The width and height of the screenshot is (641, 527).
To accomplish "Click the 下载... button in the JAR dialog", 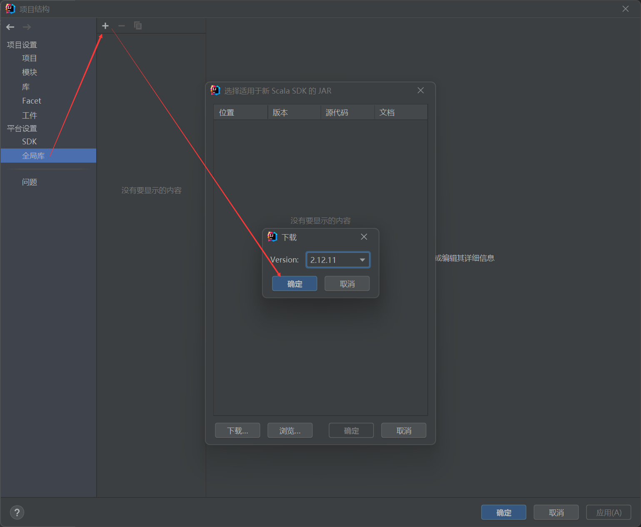I will [x=237, y=431].
